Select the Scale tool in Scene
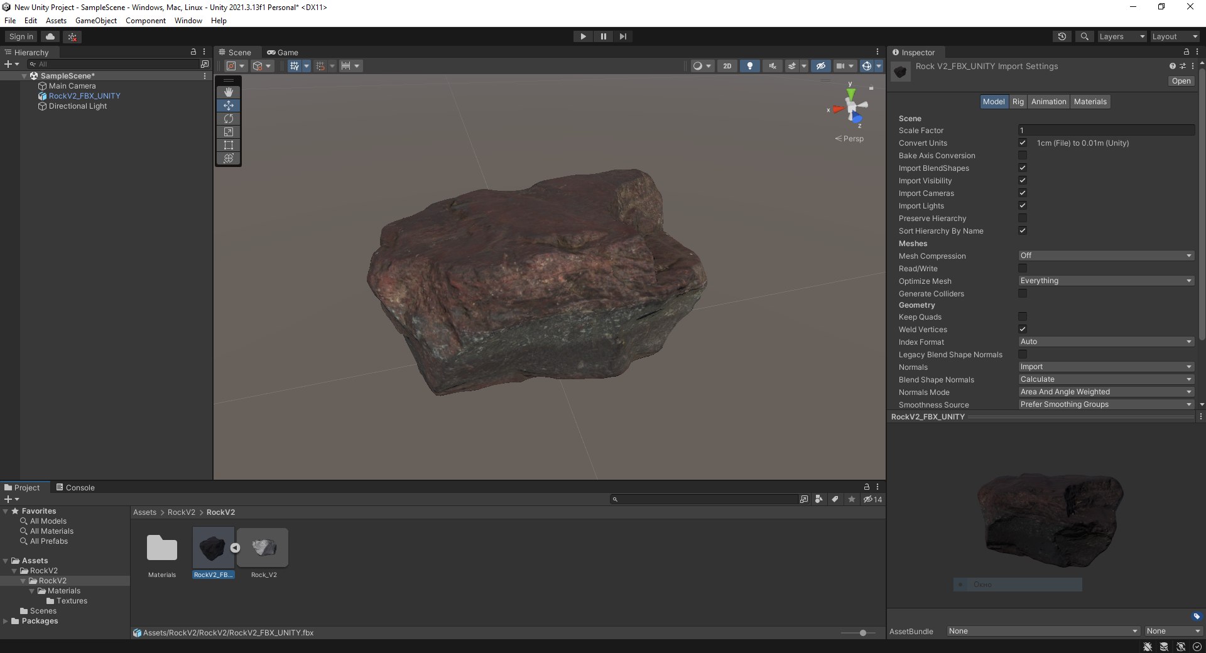This screenshot has width=1206, height=653. pyautogui.click(x=229, y=132)
